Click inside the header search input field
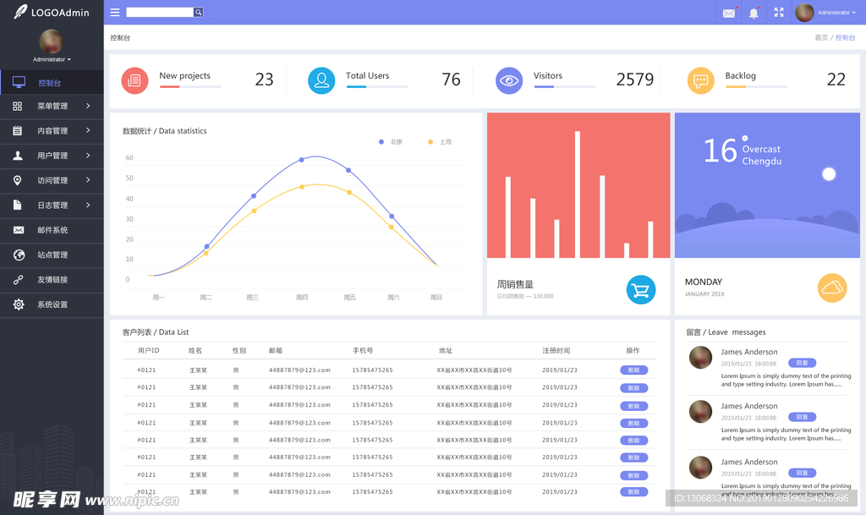 pos(161,12)
